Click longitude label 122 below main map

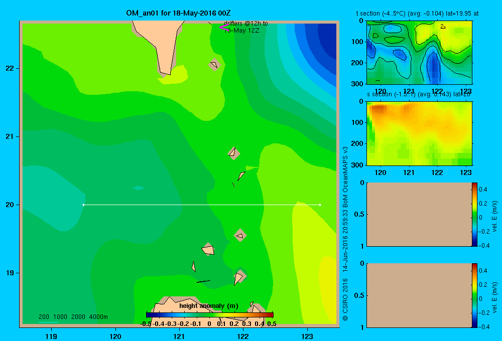(x=243, y=336)
